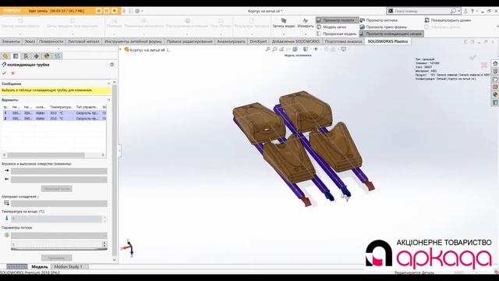The image size is (499, 281).
Task: Toggle Просмотр полости view
Action: coord(338,20)
